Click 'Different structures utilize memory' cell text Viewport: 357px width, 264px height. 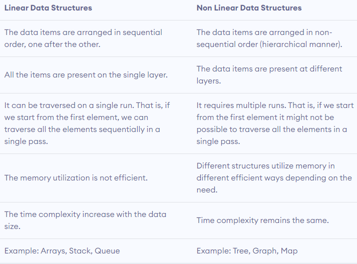point(265,165)
